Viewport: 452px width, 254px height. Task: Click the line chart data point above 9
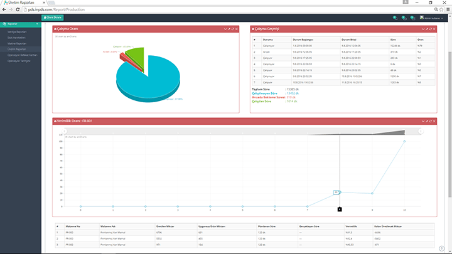tap(372, 194)
